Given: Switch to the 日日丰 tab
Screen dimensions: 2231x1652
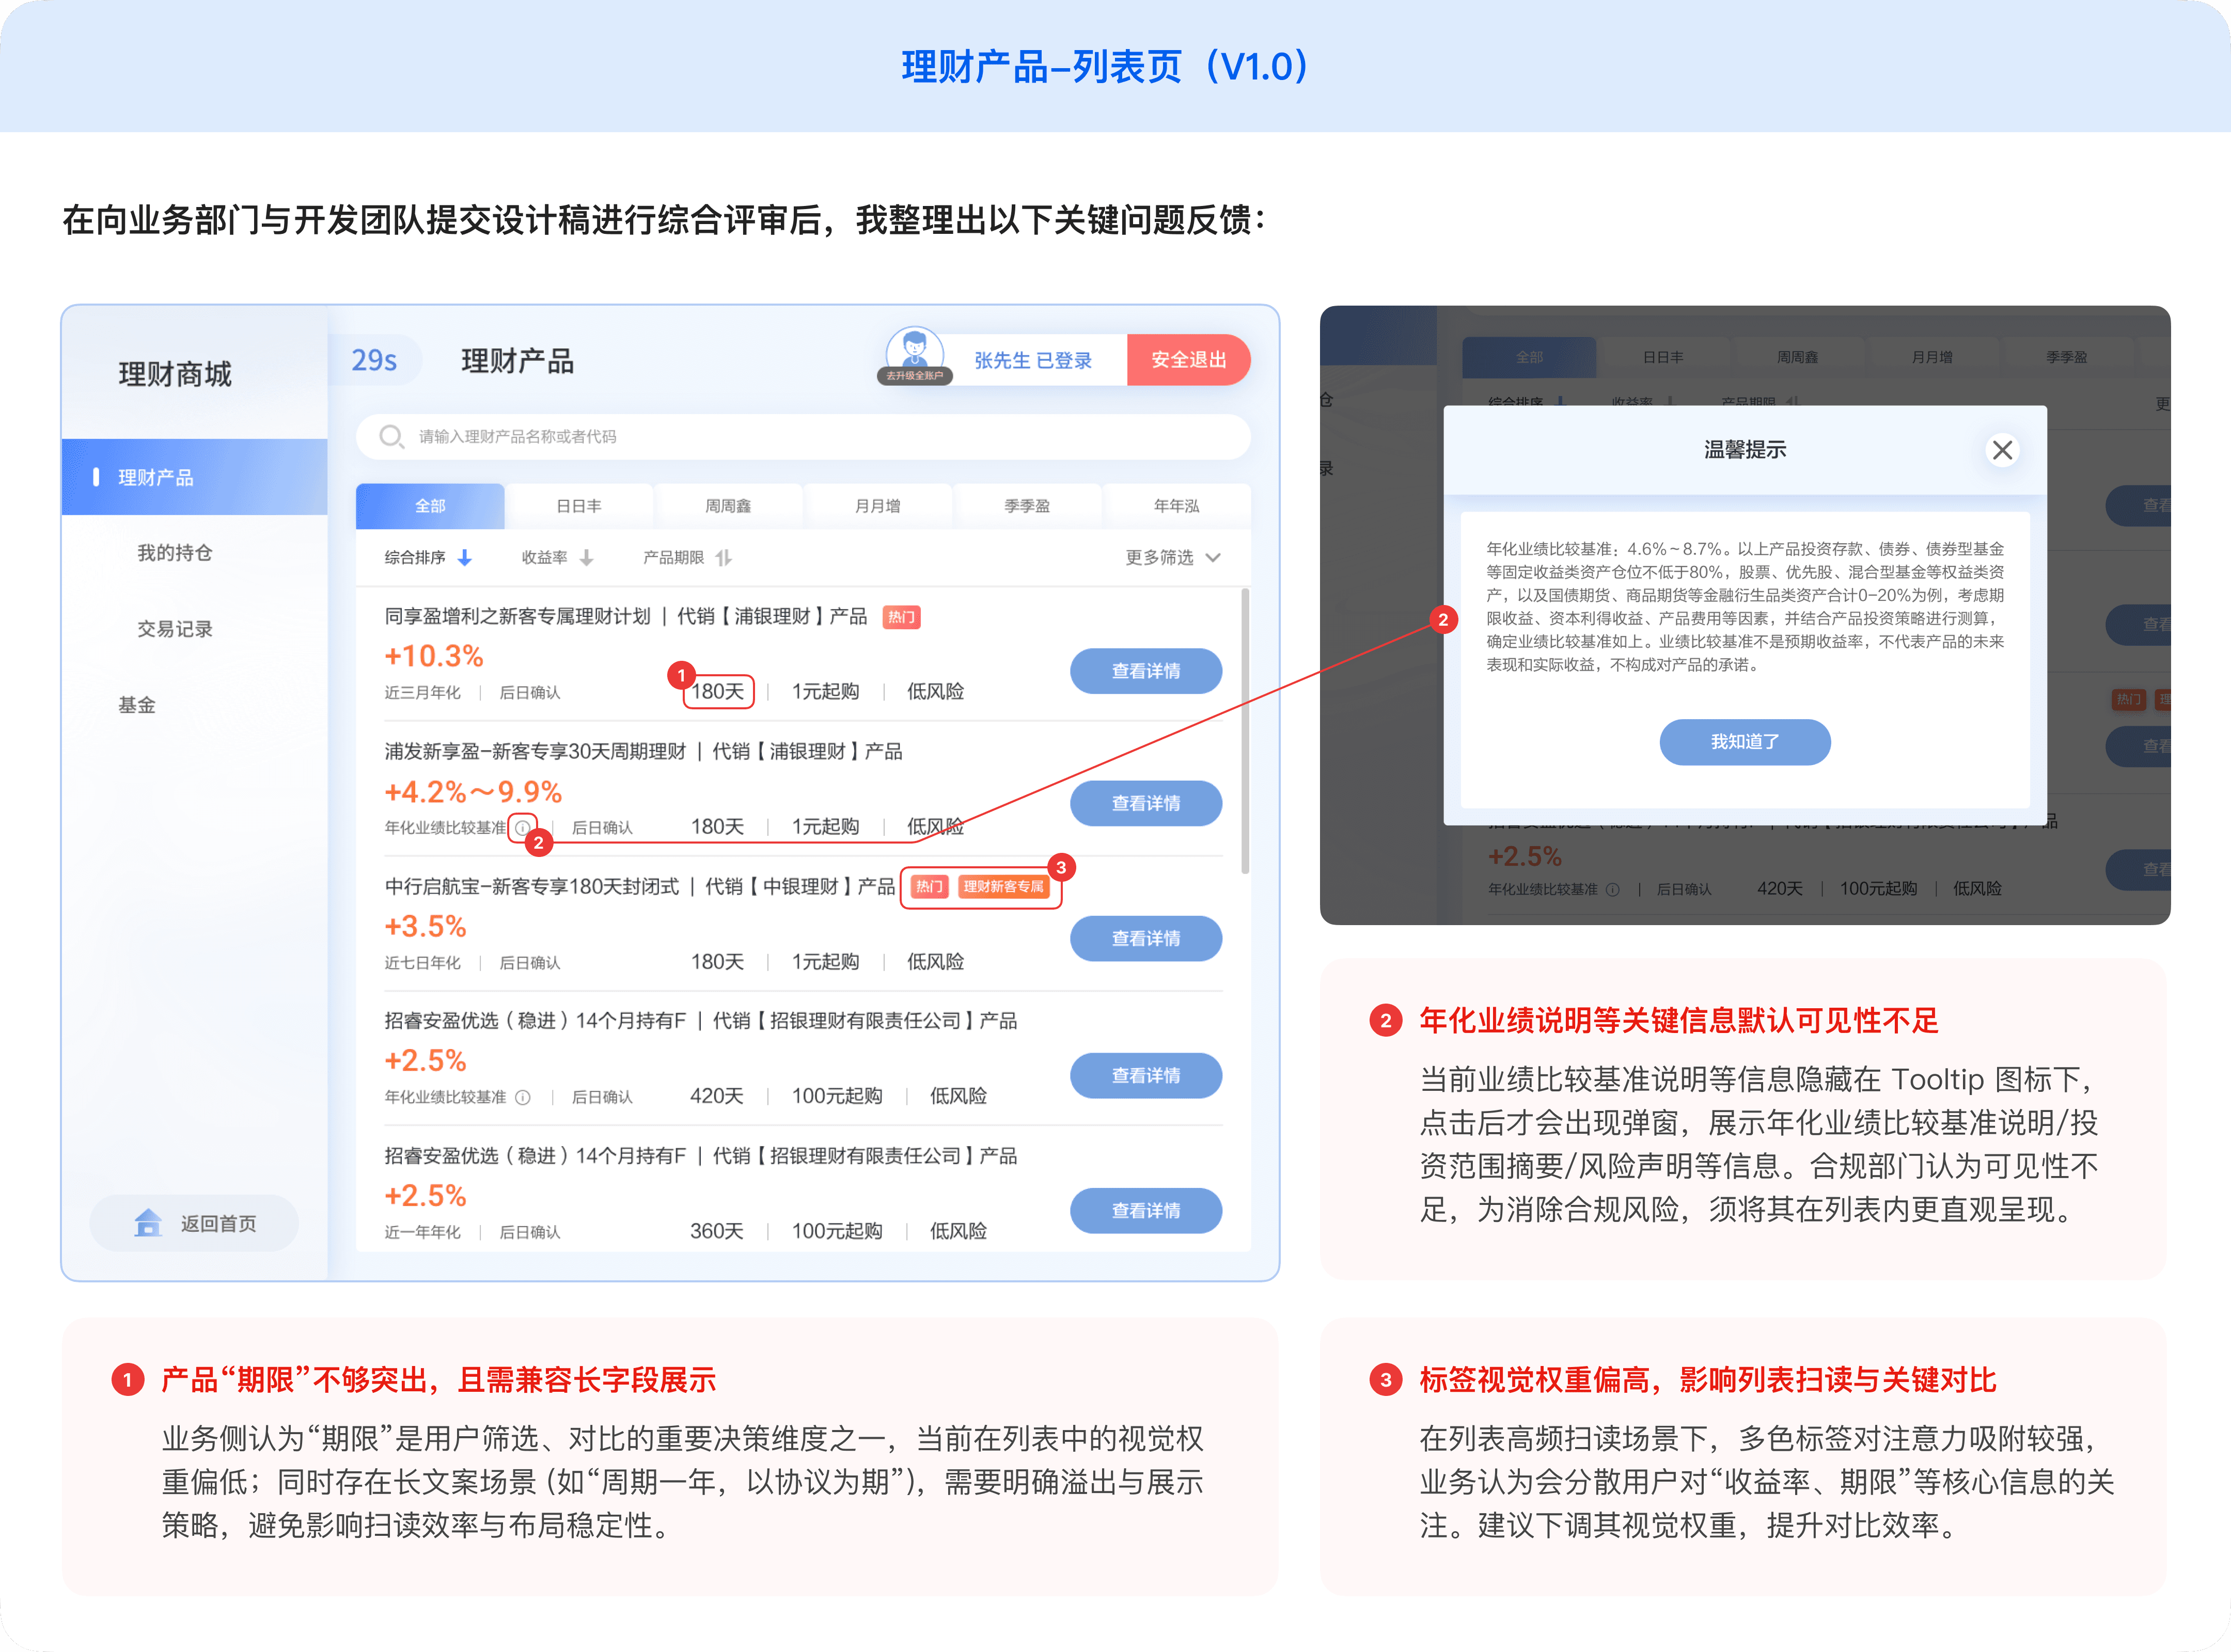Looking at the screenshot, I should 578,506.
